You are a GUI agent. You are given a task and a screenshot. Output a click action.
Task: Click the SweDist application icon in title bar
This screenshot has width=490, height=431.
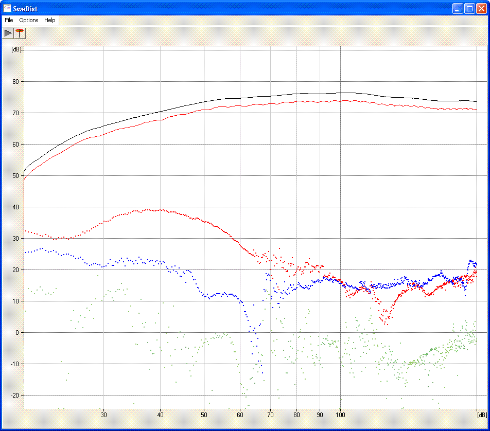(x=7, y=8)
